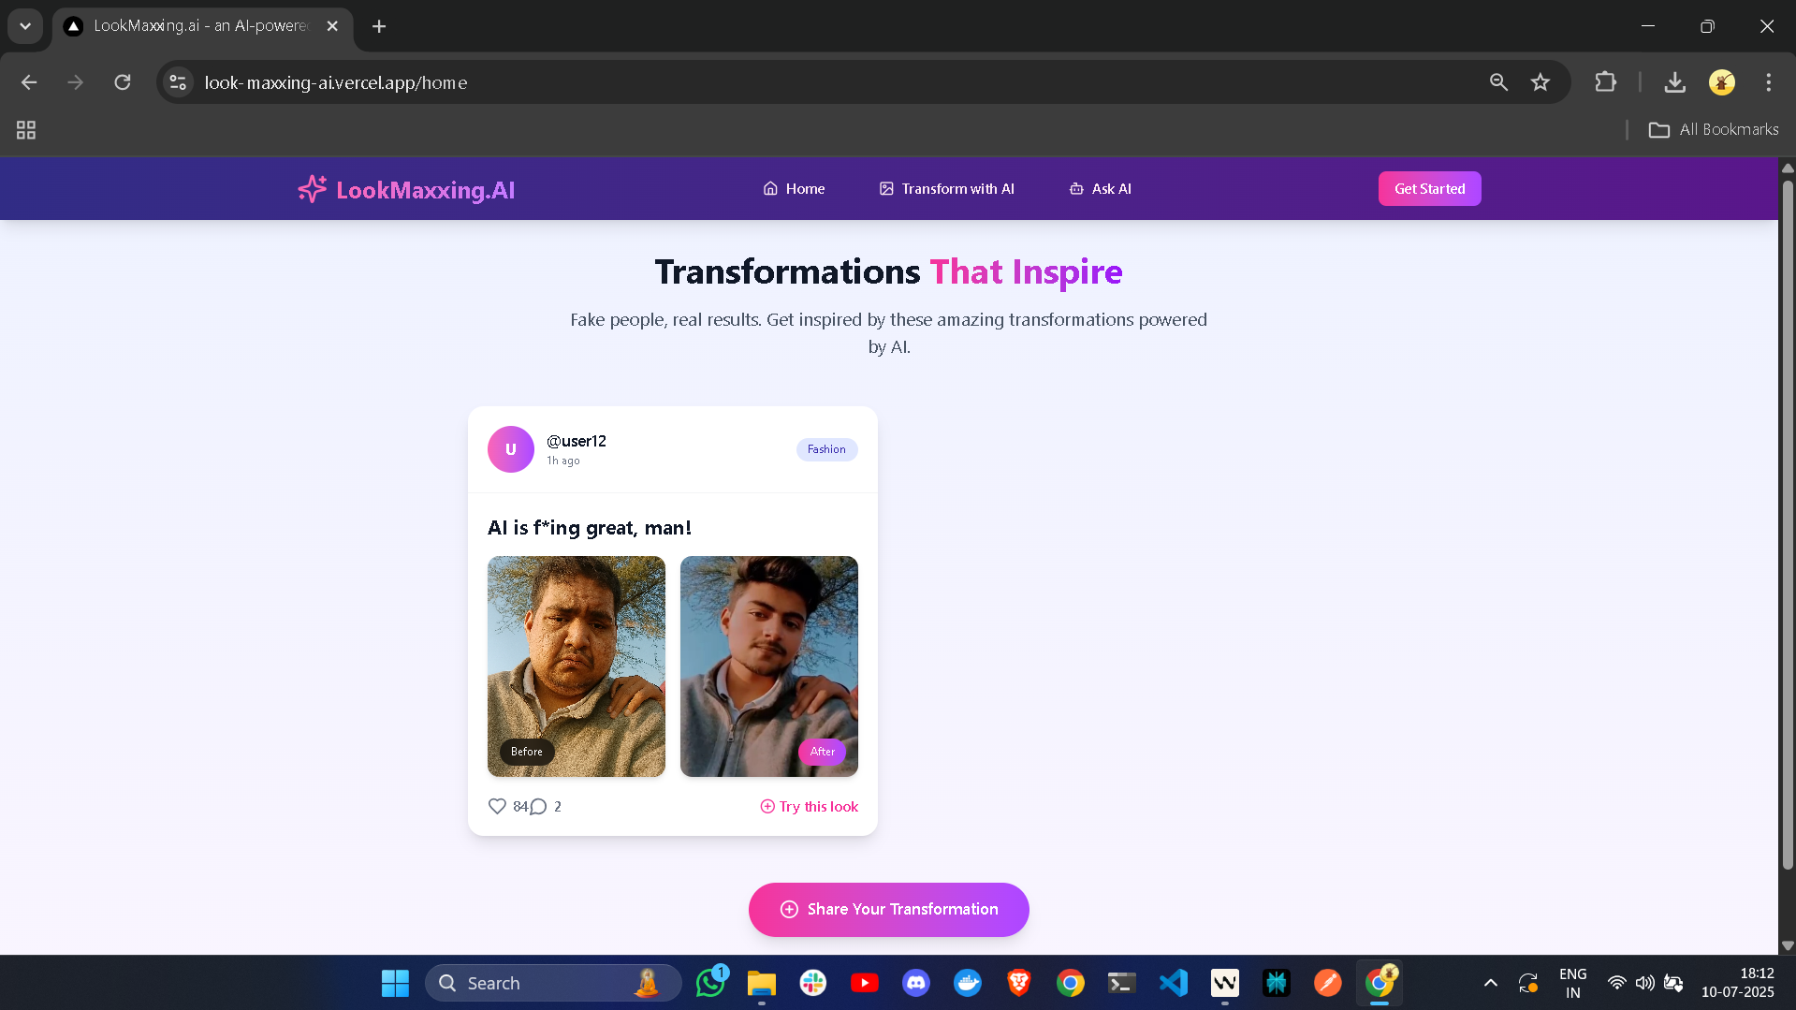This screenshot has width=1796, height=1010.
Task: Open comments via the speech bubble icon
Action: (x=538, y=806)
